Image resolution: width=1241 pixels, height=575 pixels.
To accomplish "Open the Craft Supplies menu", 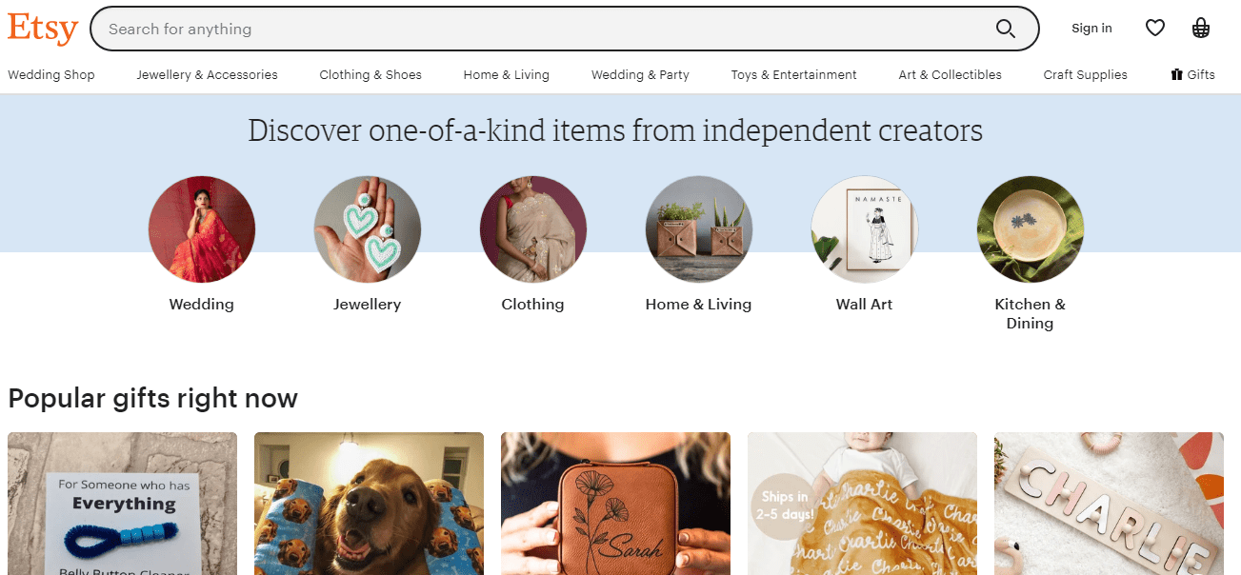I will (1085, 74).
